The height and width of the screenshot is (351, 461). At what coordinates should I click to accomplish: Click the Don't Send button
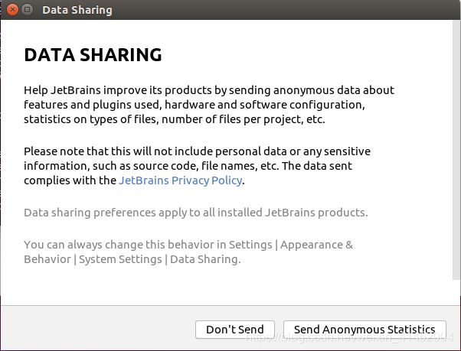235,330
